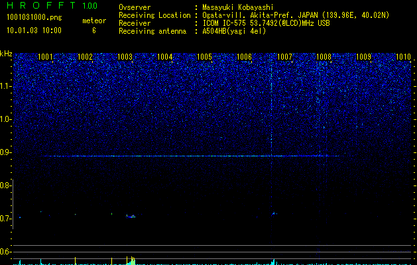Viewport: 417px width, 265px height.
Task: Click the 1.1 kHz frequency axis label
Action: point(6,86)
